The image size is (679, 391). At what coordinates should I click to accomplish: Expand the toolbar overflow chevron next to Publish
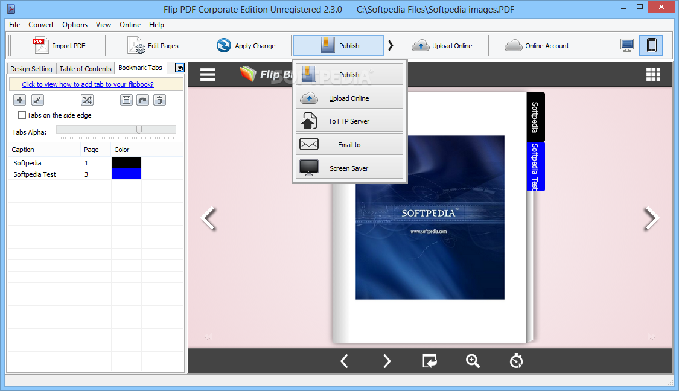[391, 45]
